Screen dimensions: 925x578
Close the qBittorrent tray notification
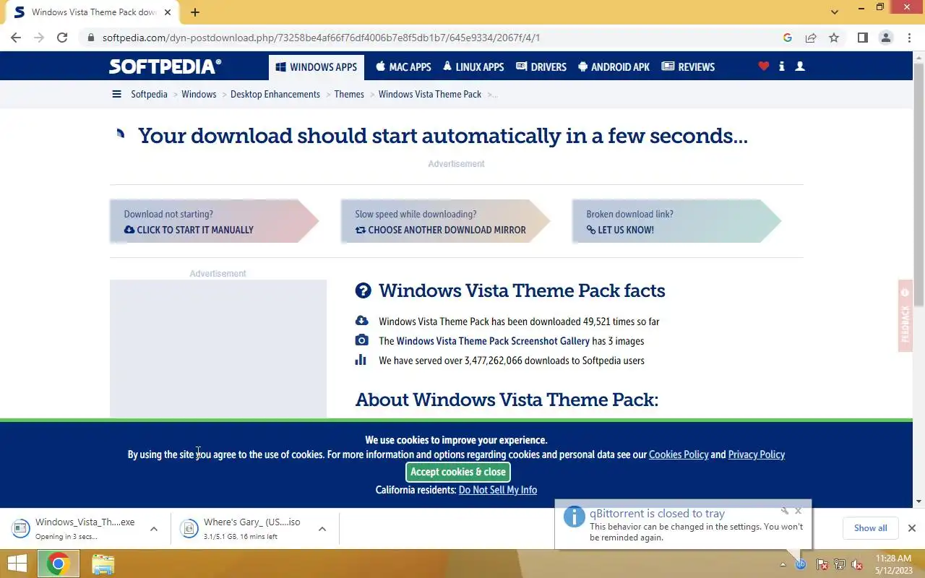[x=798, y=511]
